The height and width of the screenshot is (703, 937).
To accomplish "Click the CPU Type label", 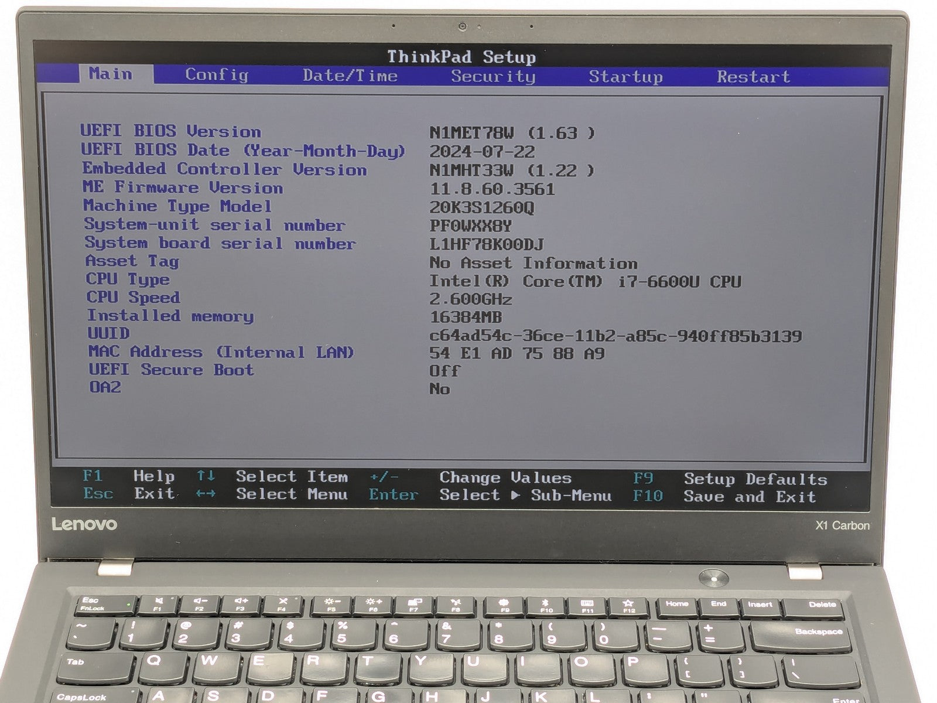I will pyautogui.click(x=128, y=279).
